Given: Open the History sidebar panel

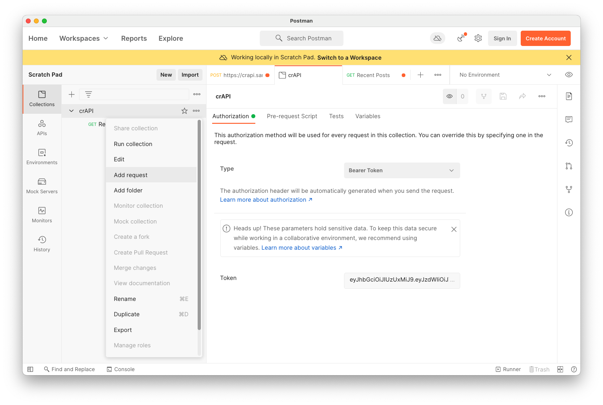Looking at the screenshot, I should coord(42,244).
